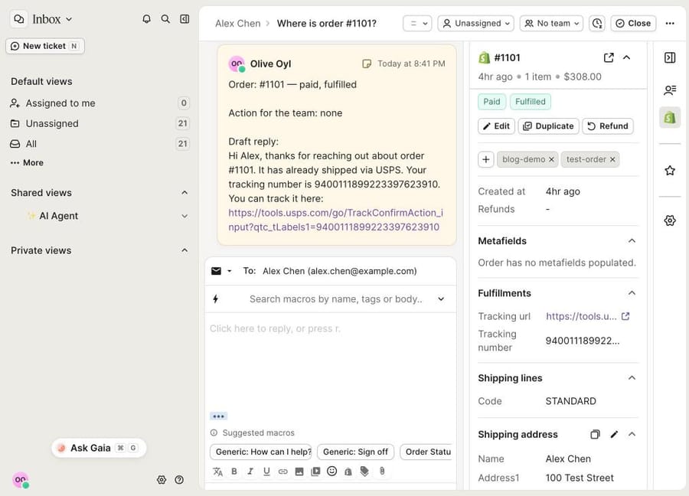Collapse the Fulfillments section

point(632,293)
